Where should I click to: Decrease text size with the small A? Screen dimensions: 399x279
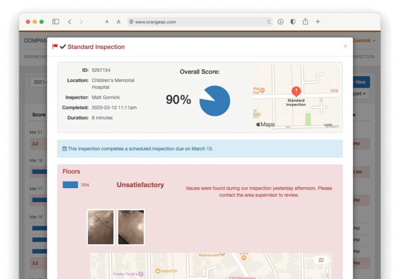(x=107, y=22)
